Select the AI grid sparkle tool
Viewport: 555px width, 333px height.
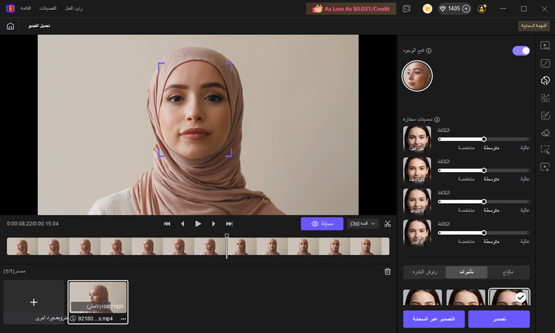[x=545, y=97]
